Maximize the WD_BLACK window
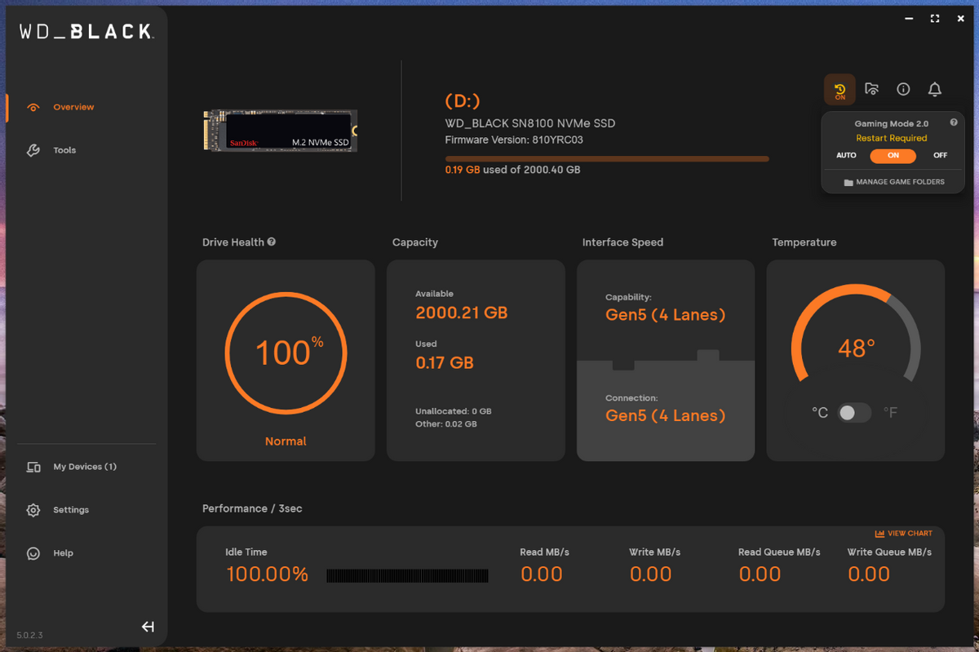This screenshot has height=652, width=979. [x=935, y=19]
